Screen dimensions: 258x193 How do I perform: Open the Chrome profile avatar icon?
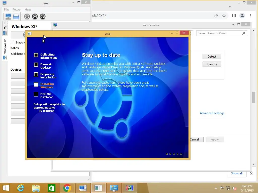coord(242,16)
